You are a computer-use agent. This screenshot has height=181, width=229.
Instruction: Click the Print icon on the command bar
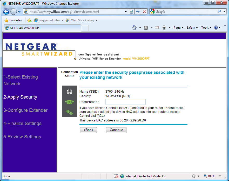(x=164, y=27)
